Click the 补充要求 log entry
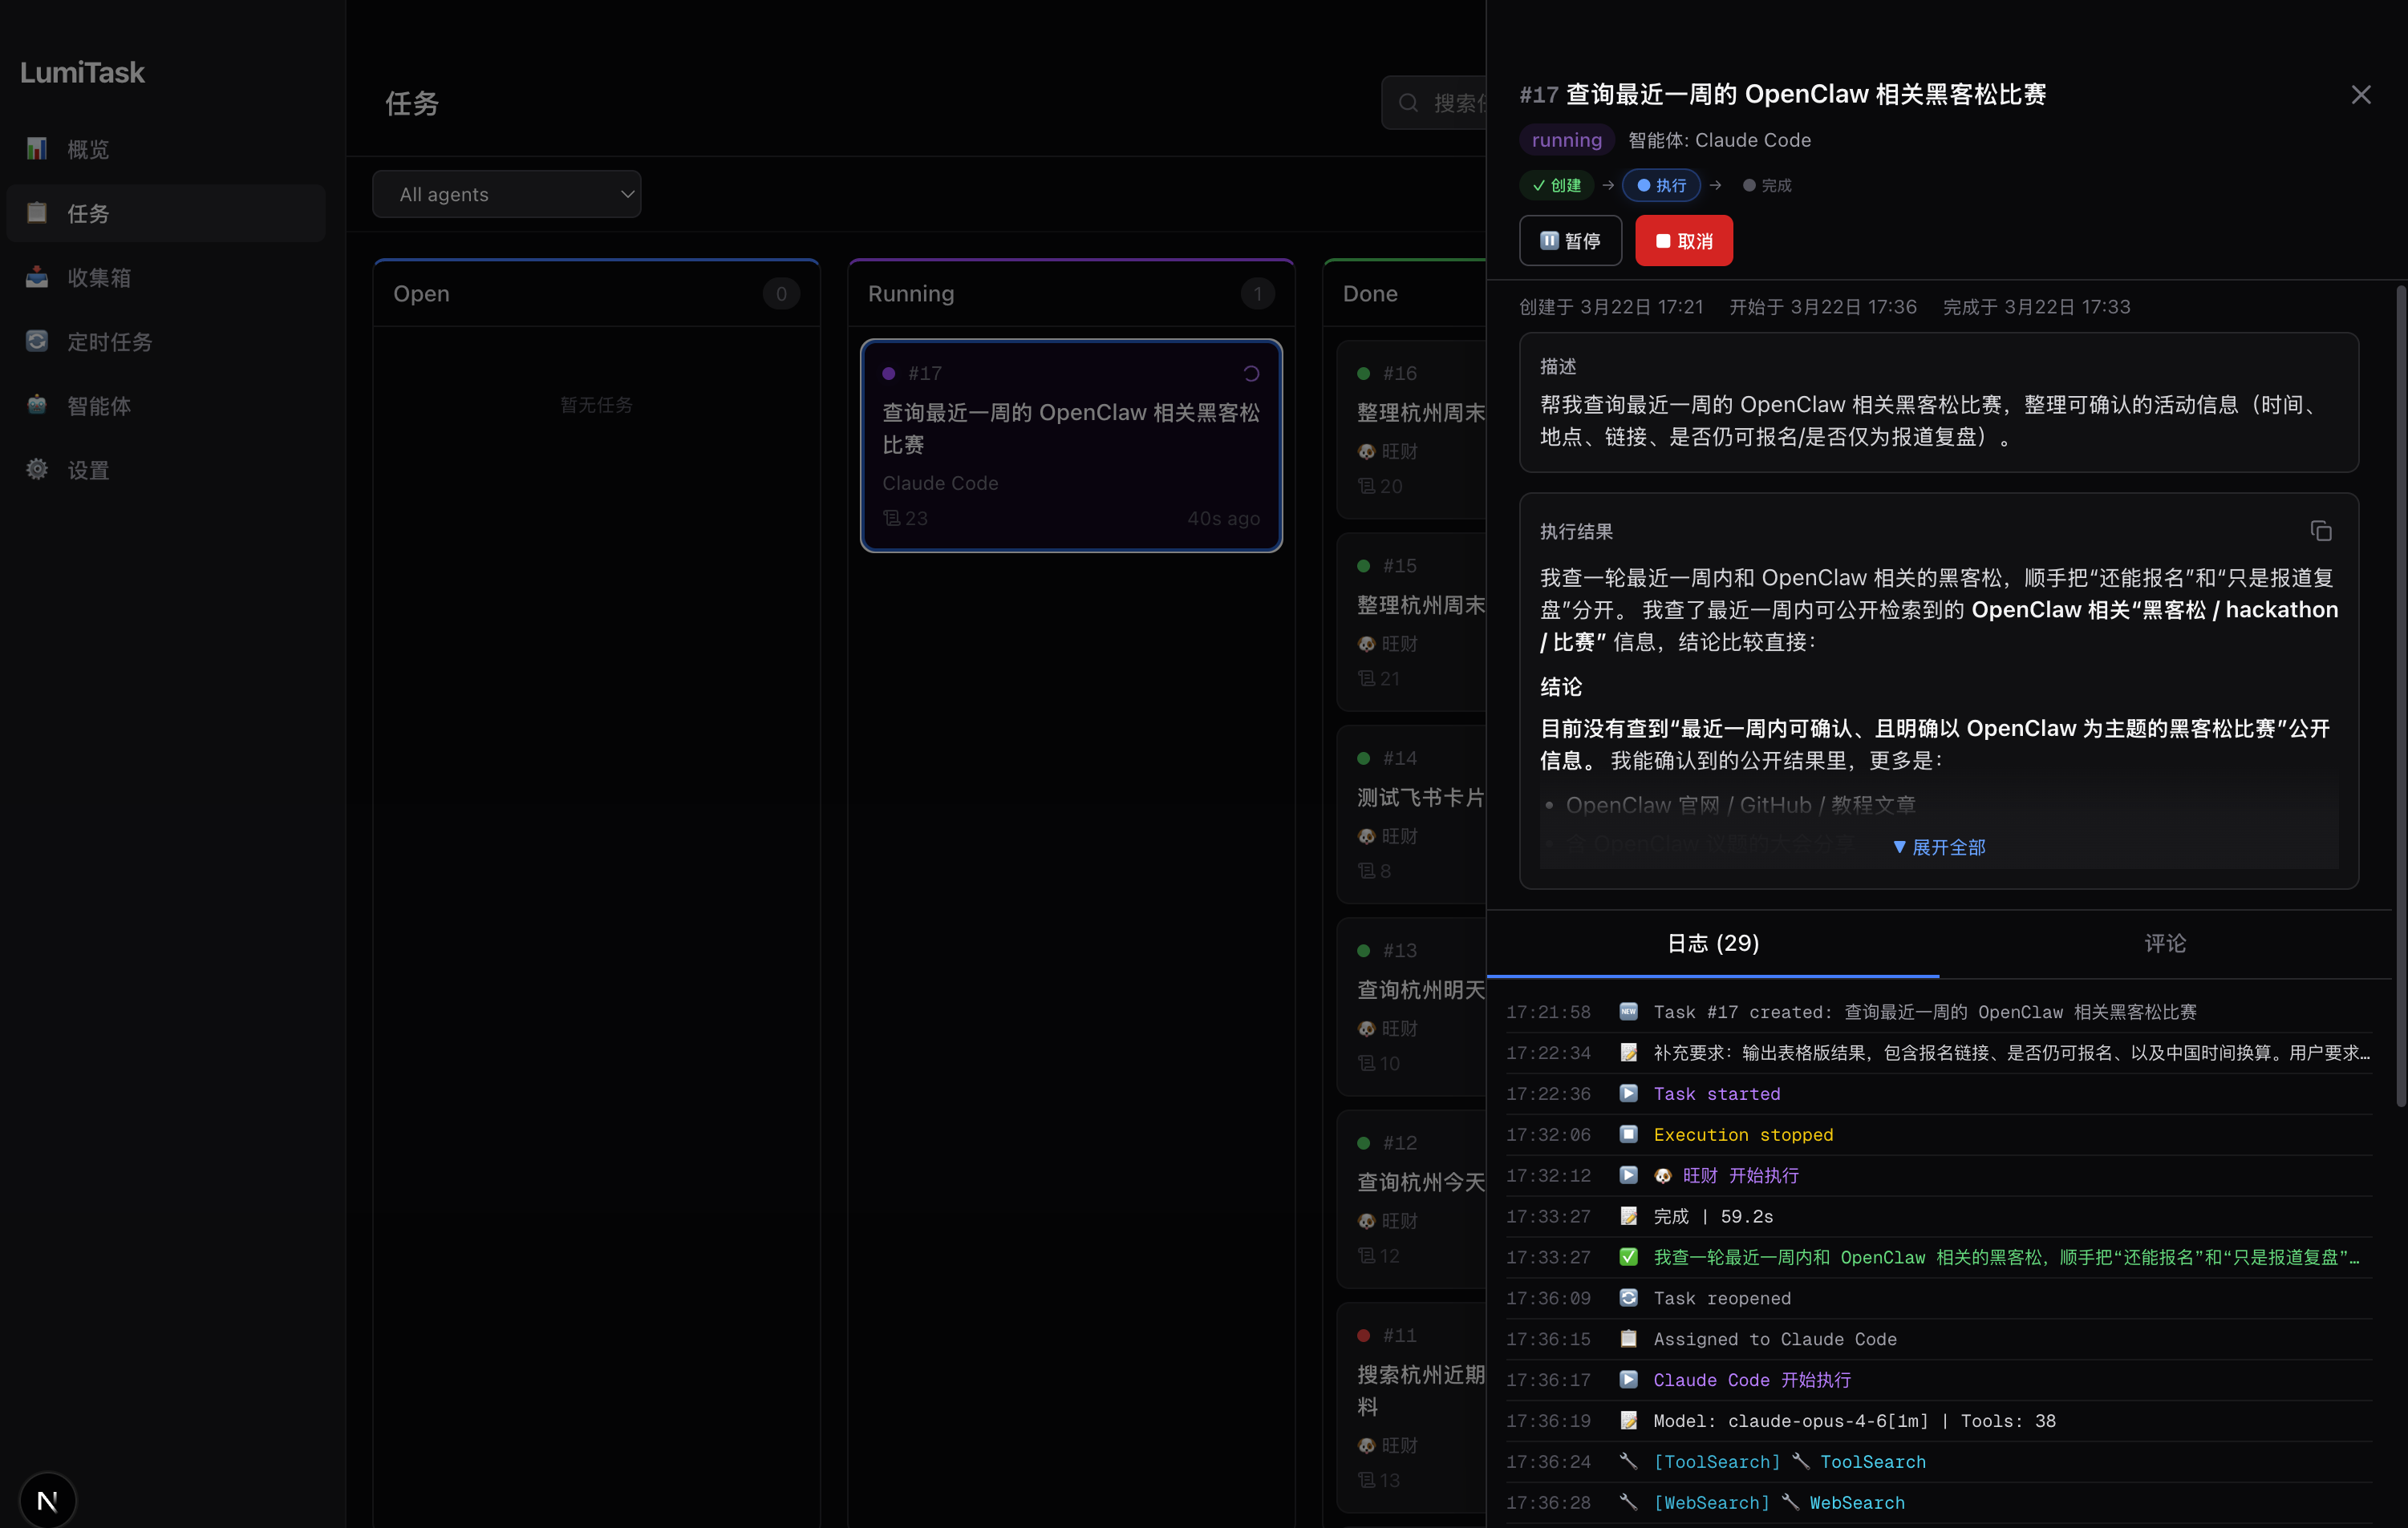The height and width of the screenshot is (1528, 2408). [x=1939, y=1053]
